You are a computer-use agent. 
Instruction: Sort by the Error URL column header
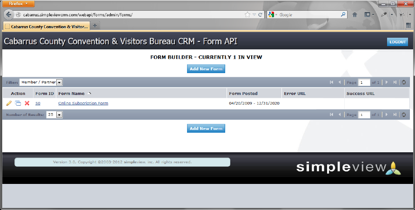coord(295,94)
